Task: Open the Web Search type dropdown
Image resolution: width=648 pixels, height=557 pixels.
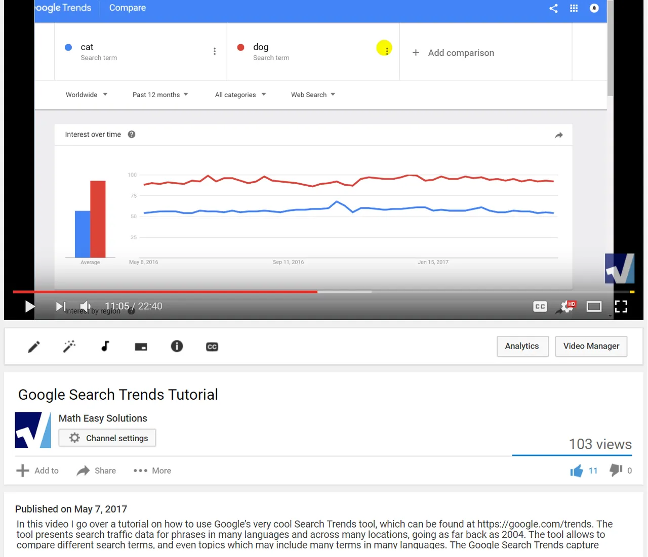Action: 313,95
